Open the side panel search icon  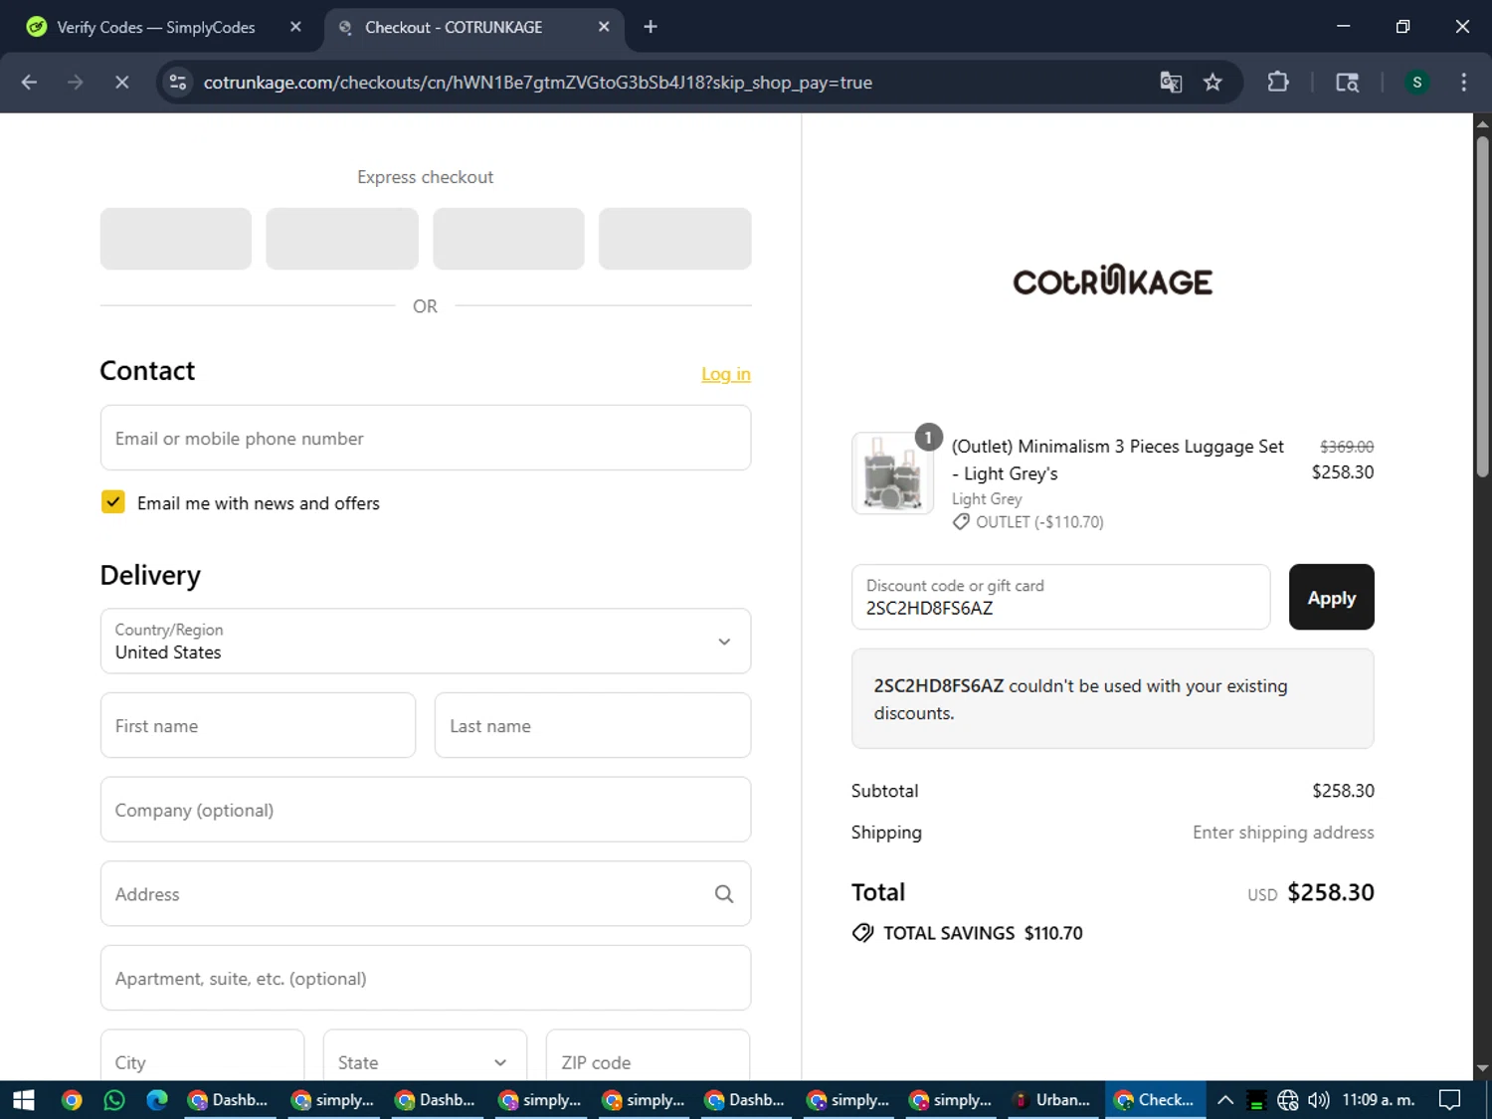tap(1347, 83)
